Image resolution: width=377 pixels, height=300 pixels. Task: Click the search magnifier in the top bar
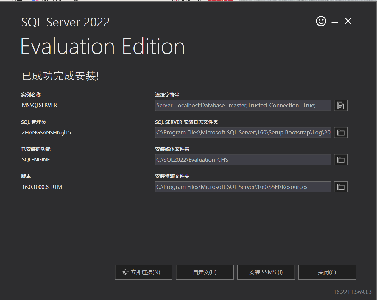[x=75, y=1]
